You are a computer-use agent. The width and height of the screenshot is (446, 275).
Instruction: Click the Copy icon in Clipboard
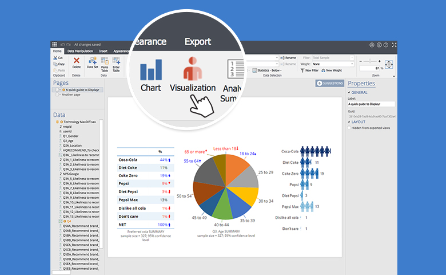[55, 64]
